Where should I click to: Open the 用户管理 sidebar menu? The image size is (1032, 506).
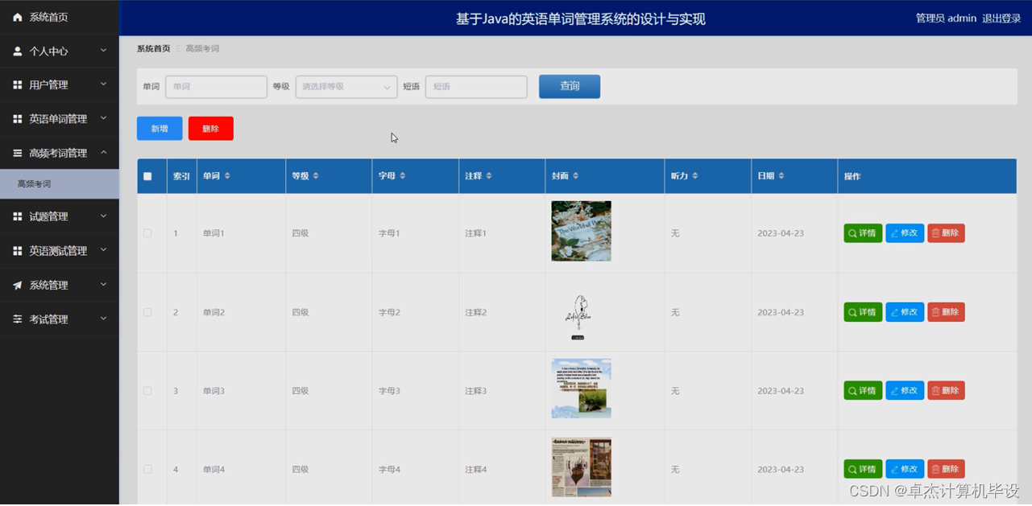60,84
